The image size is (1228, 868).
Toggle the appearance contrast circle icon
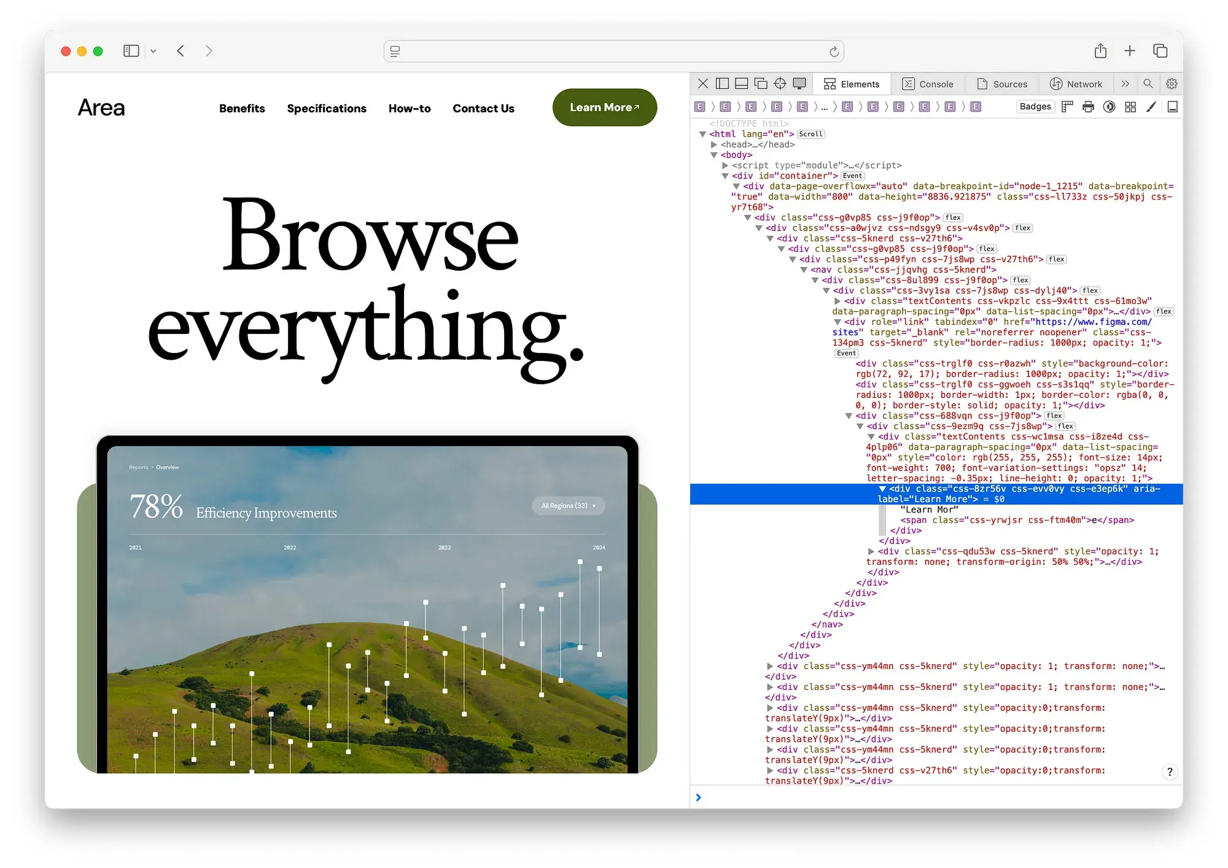point(1109,107)
